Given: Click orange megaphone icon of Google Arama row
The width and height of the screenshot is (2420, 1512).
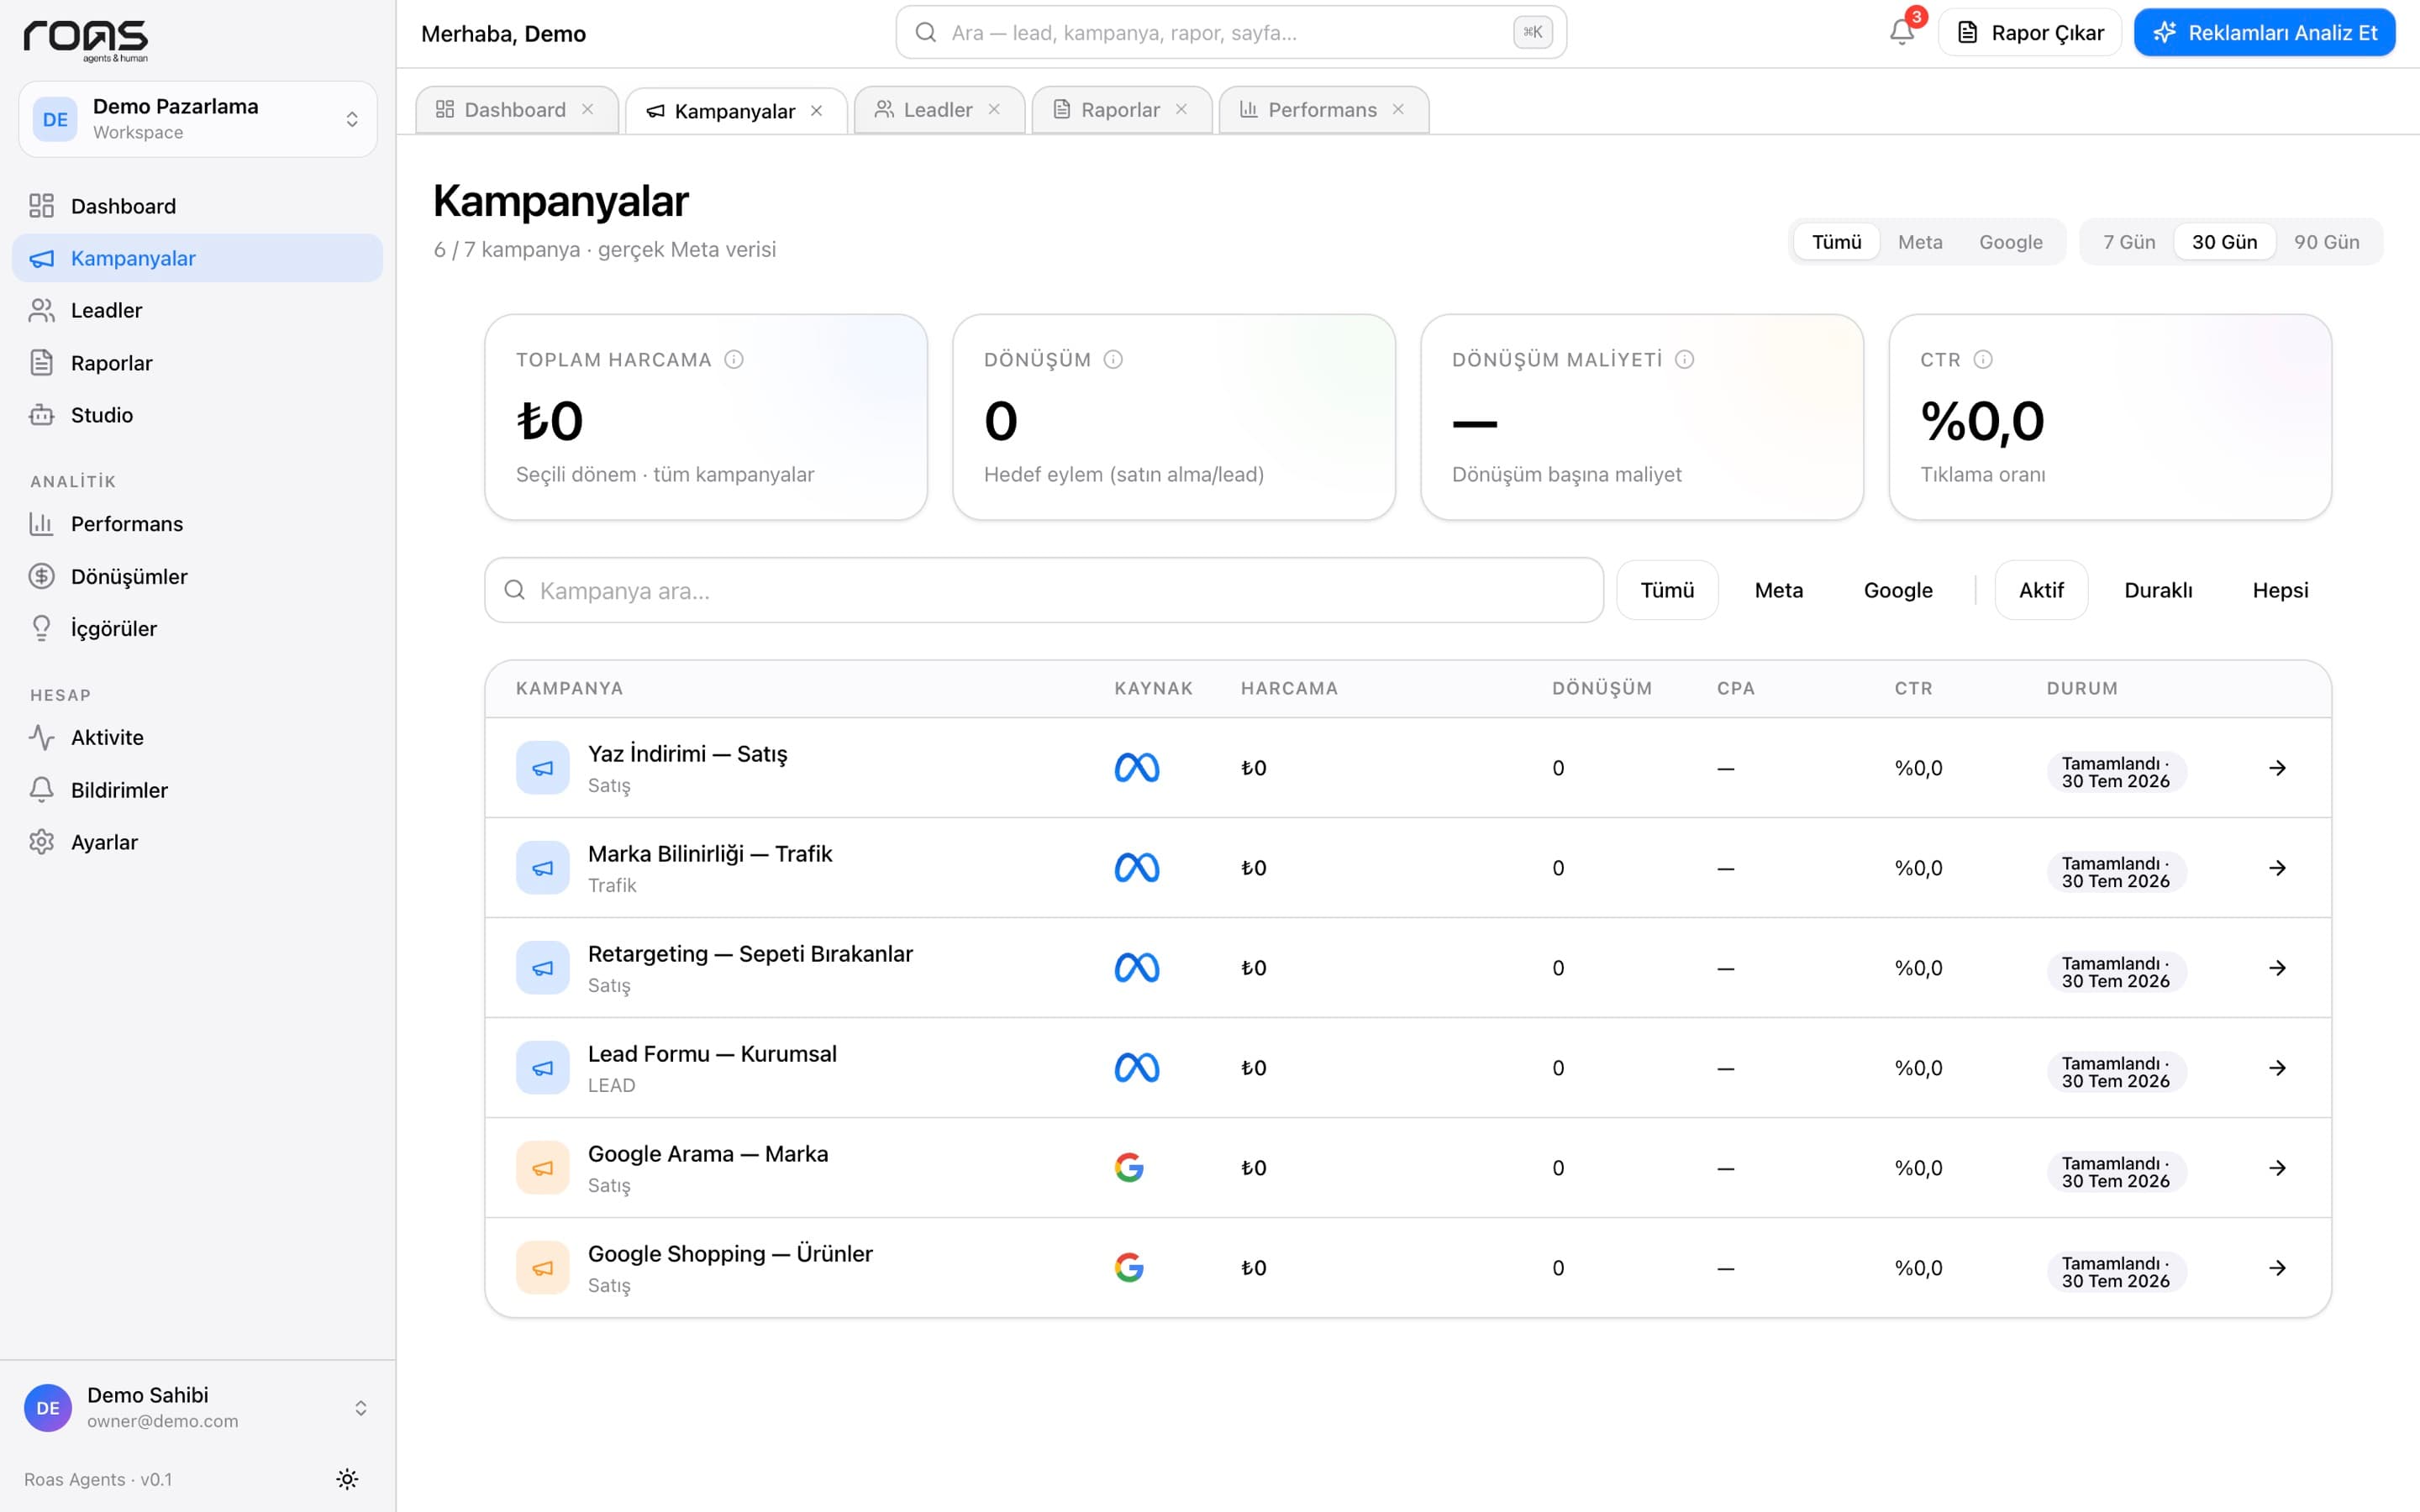Looking at the screenshot, I should (x=543, y=1168).
